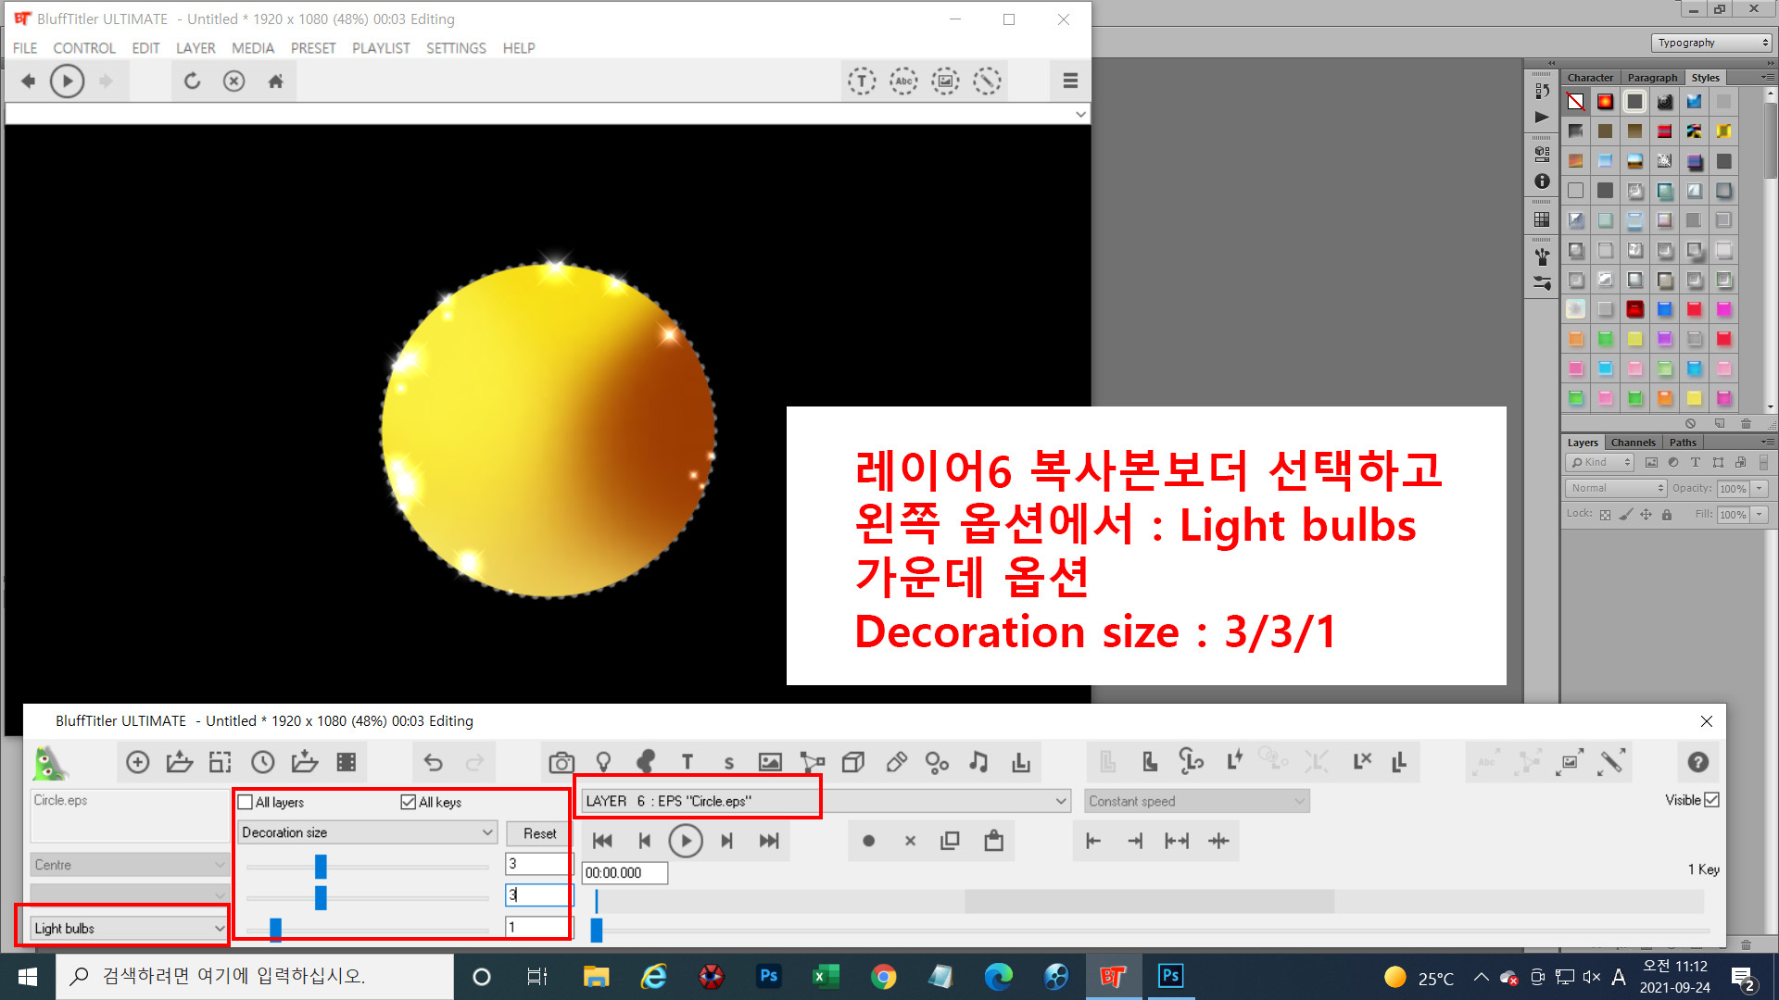Toggle the Visible checkbox
Image resolution: width=1779 pixels, height=1000 pixels.
pyautogui.click(x=1711, y=800)
